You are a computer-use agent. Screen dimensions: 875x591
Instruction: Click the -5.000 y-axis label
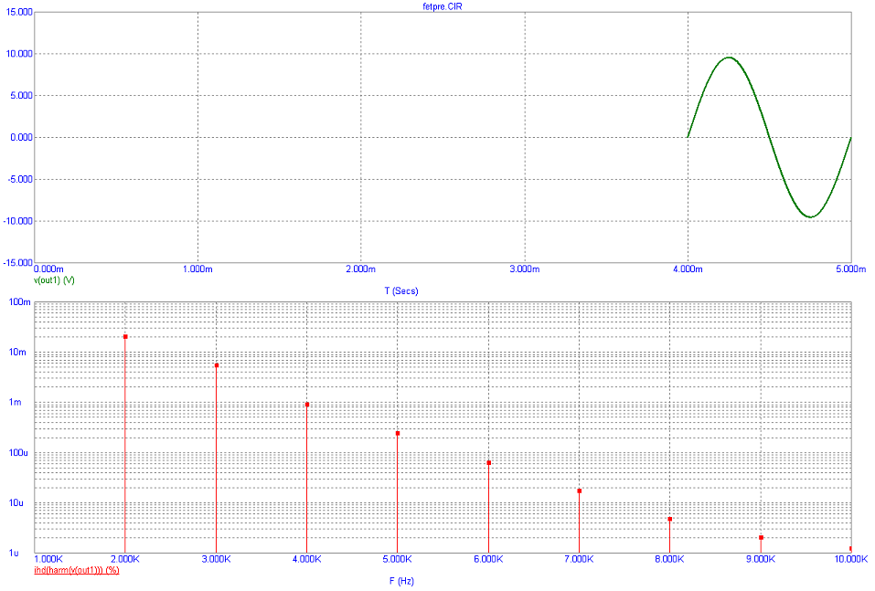tap(20, 180)
